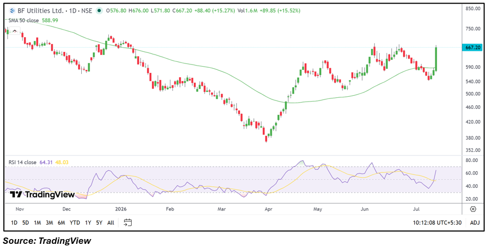Click the 2026 time axis label

click(119, 209)
